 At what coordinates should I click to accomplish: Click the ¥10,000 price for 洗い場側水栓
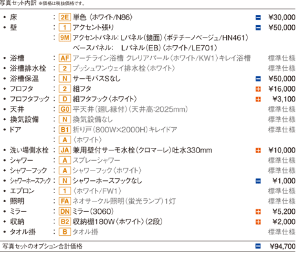(282, 150)
